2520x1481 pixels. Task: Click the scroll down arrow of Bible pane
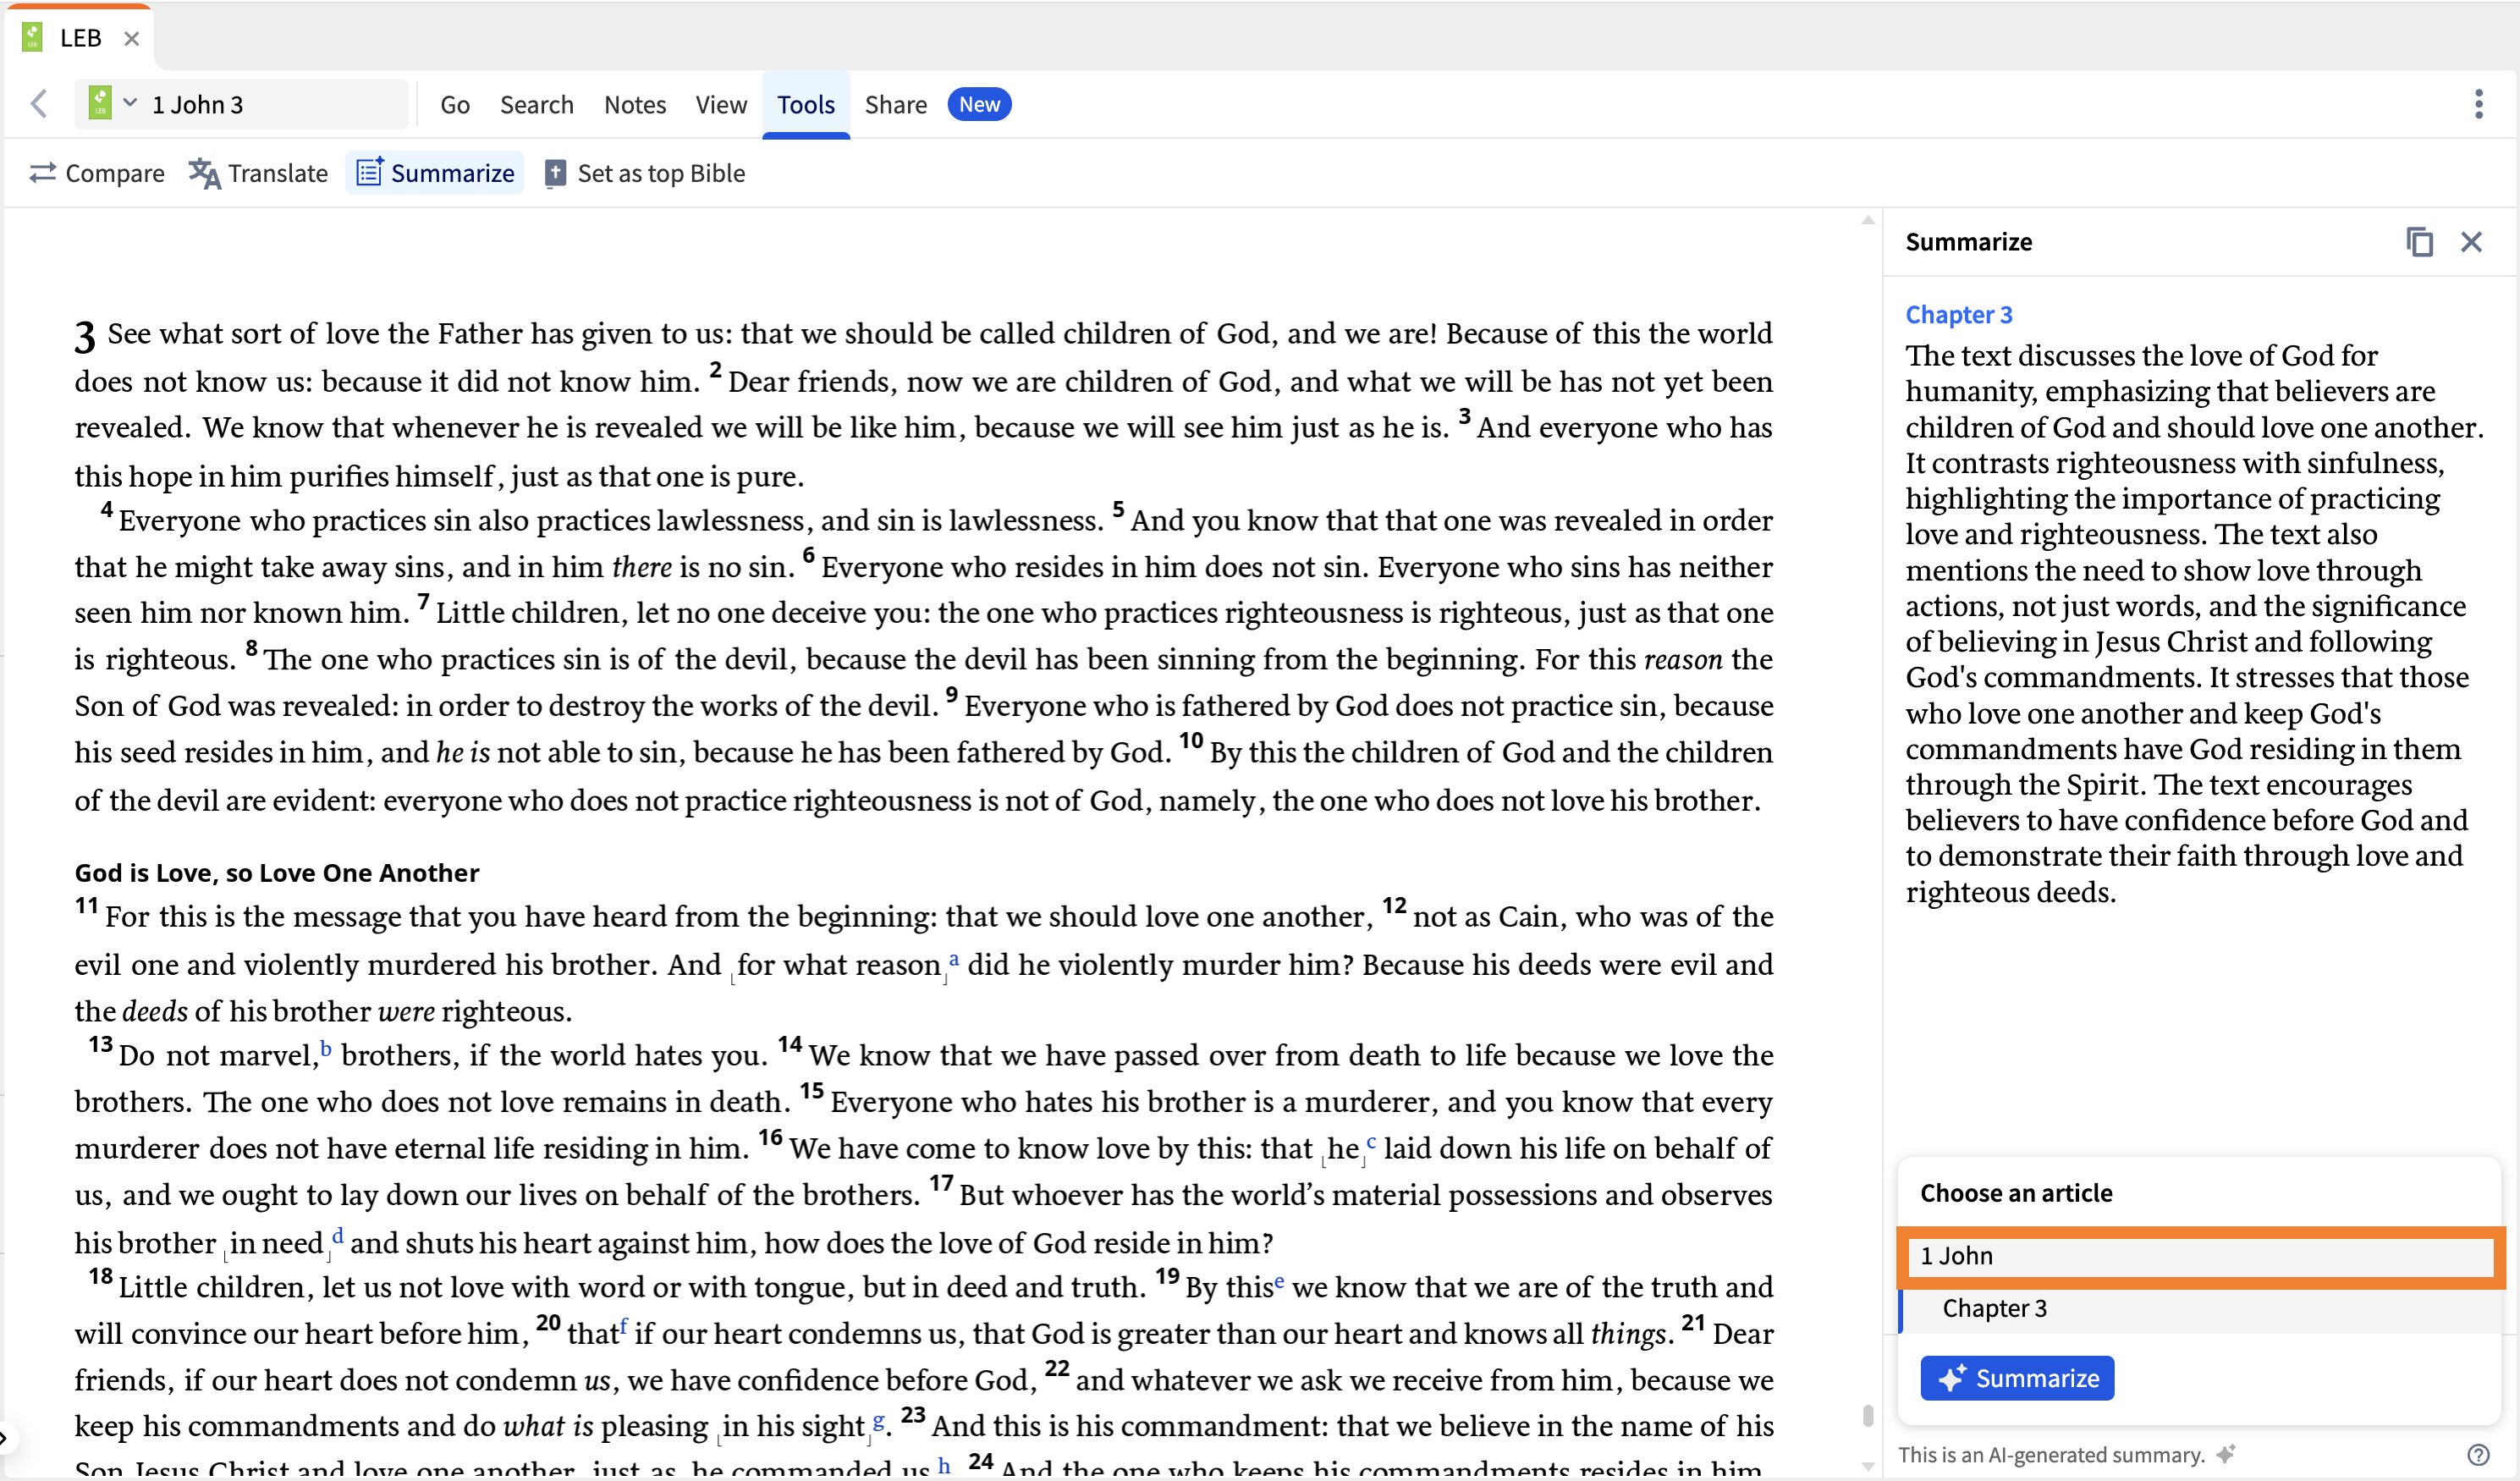1867,1466
